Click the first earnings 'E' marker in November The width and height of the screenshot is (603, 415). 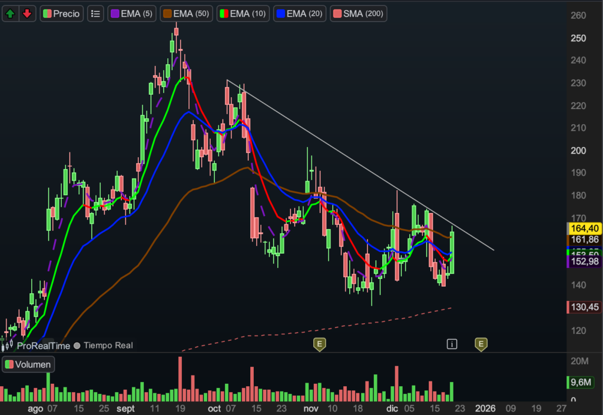point(320,344)
